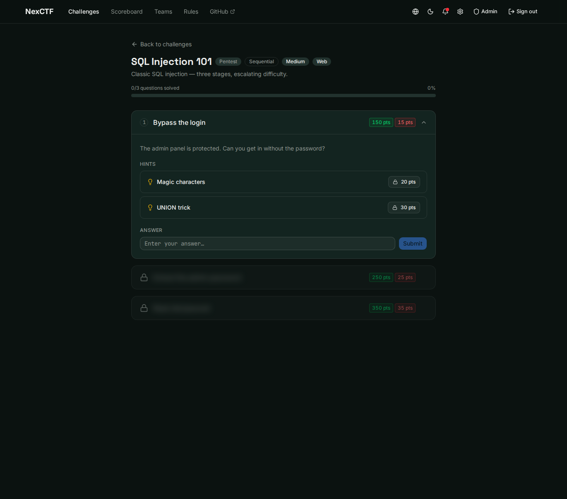Screen dimensions: 567x499
Task: Click the SQL Injection 101 title
Action: click(x=171, y=62)
